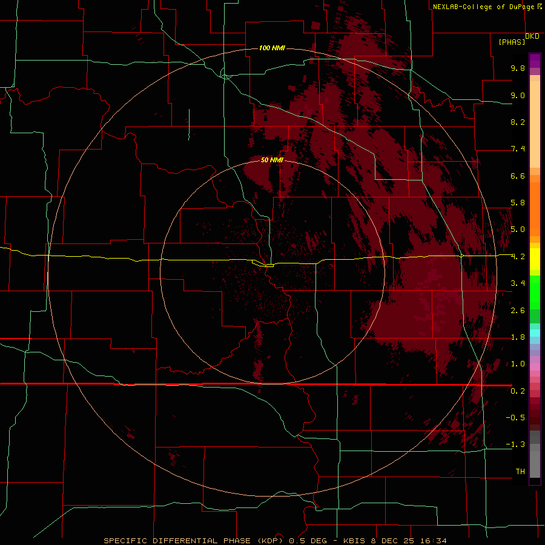Click the 2.6 scale label
545x545 pixels.
518,311
